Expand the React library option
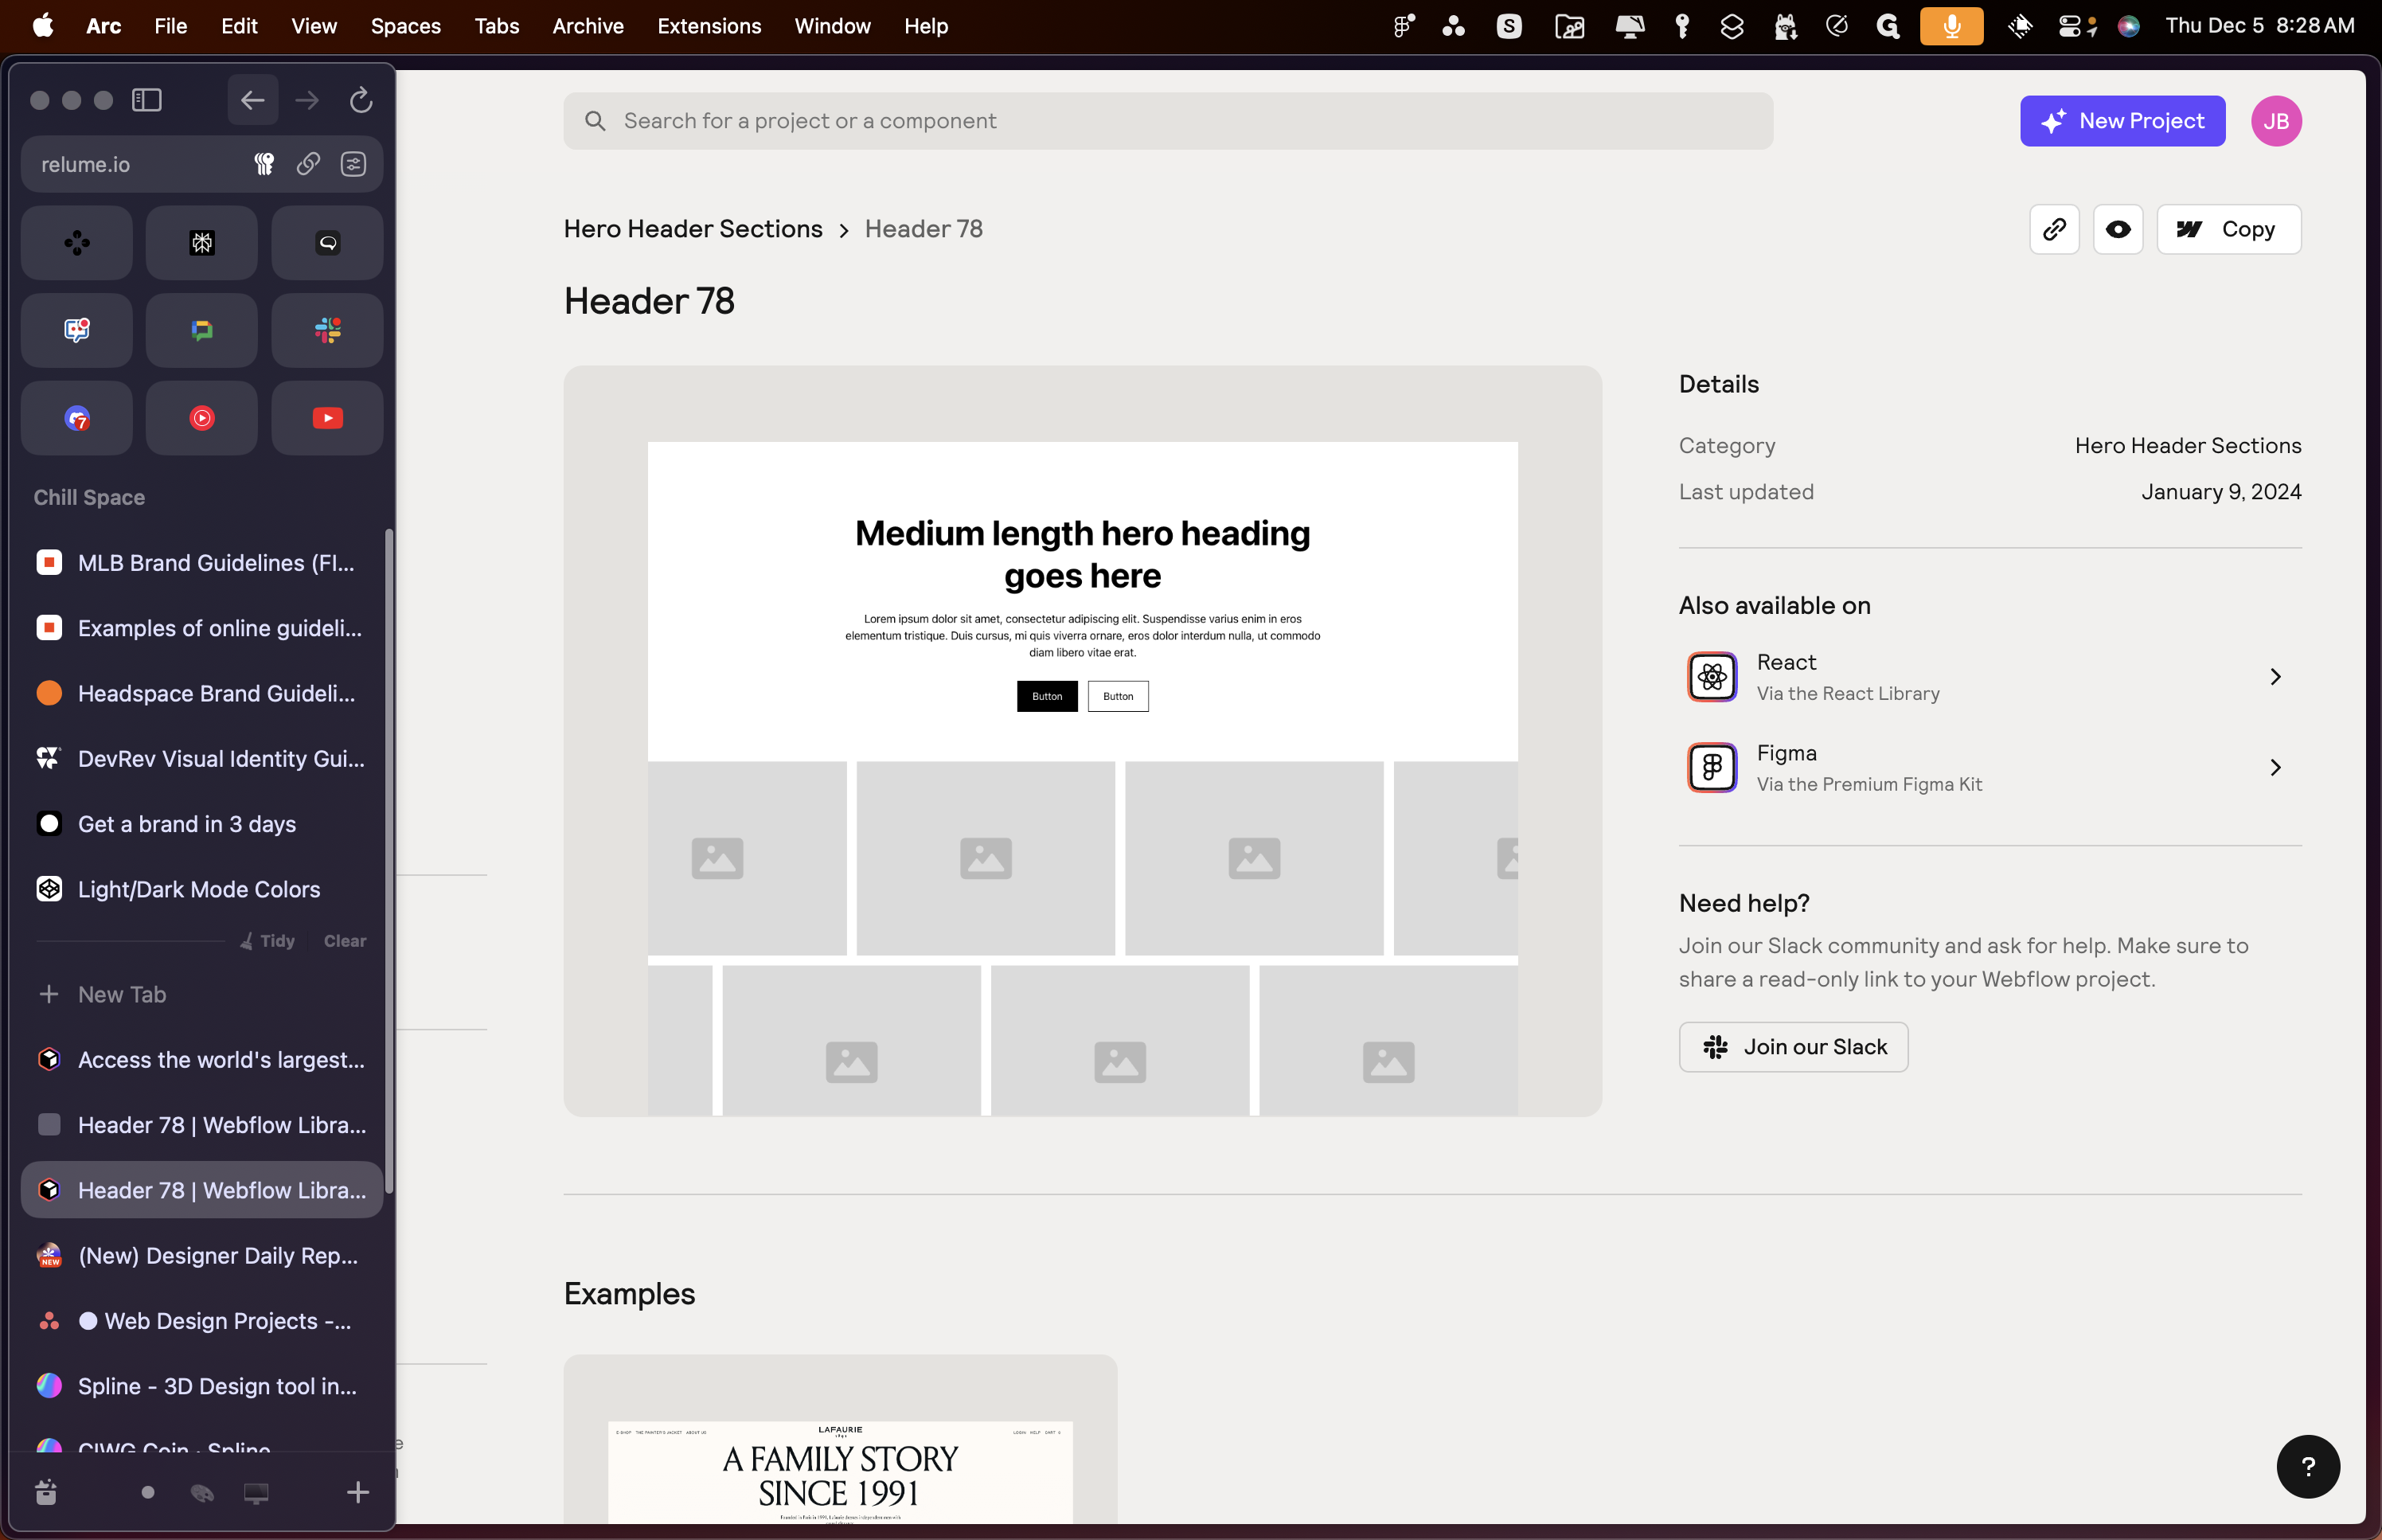The image size is (2382, 1540). tap(1990, 677)
